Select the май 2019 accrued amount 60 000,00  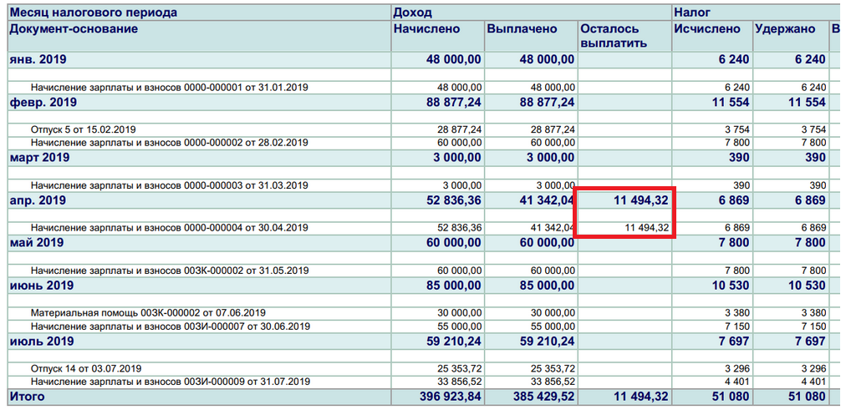[453, 243]
